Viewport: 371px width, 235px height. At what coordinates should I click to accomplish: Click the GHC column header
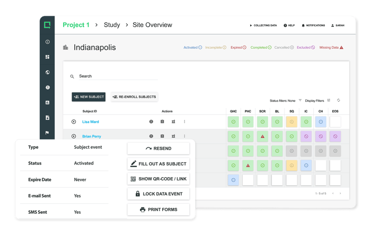pyautogui.click(x=233, y=111)
